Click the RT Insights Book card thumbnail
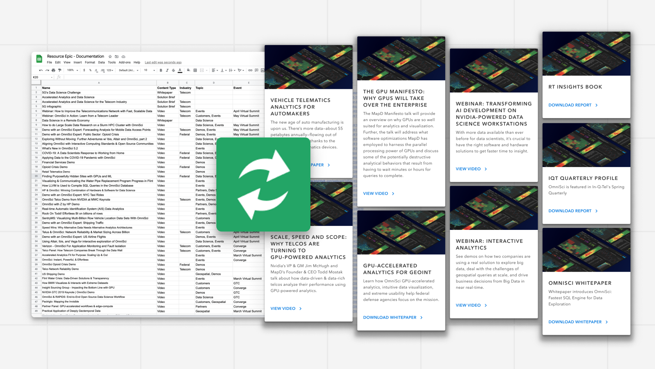655x369 pixels. tap(586, 54)
